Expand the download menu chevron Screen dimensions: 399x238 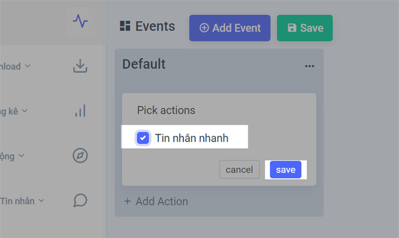tap(27, 66)
